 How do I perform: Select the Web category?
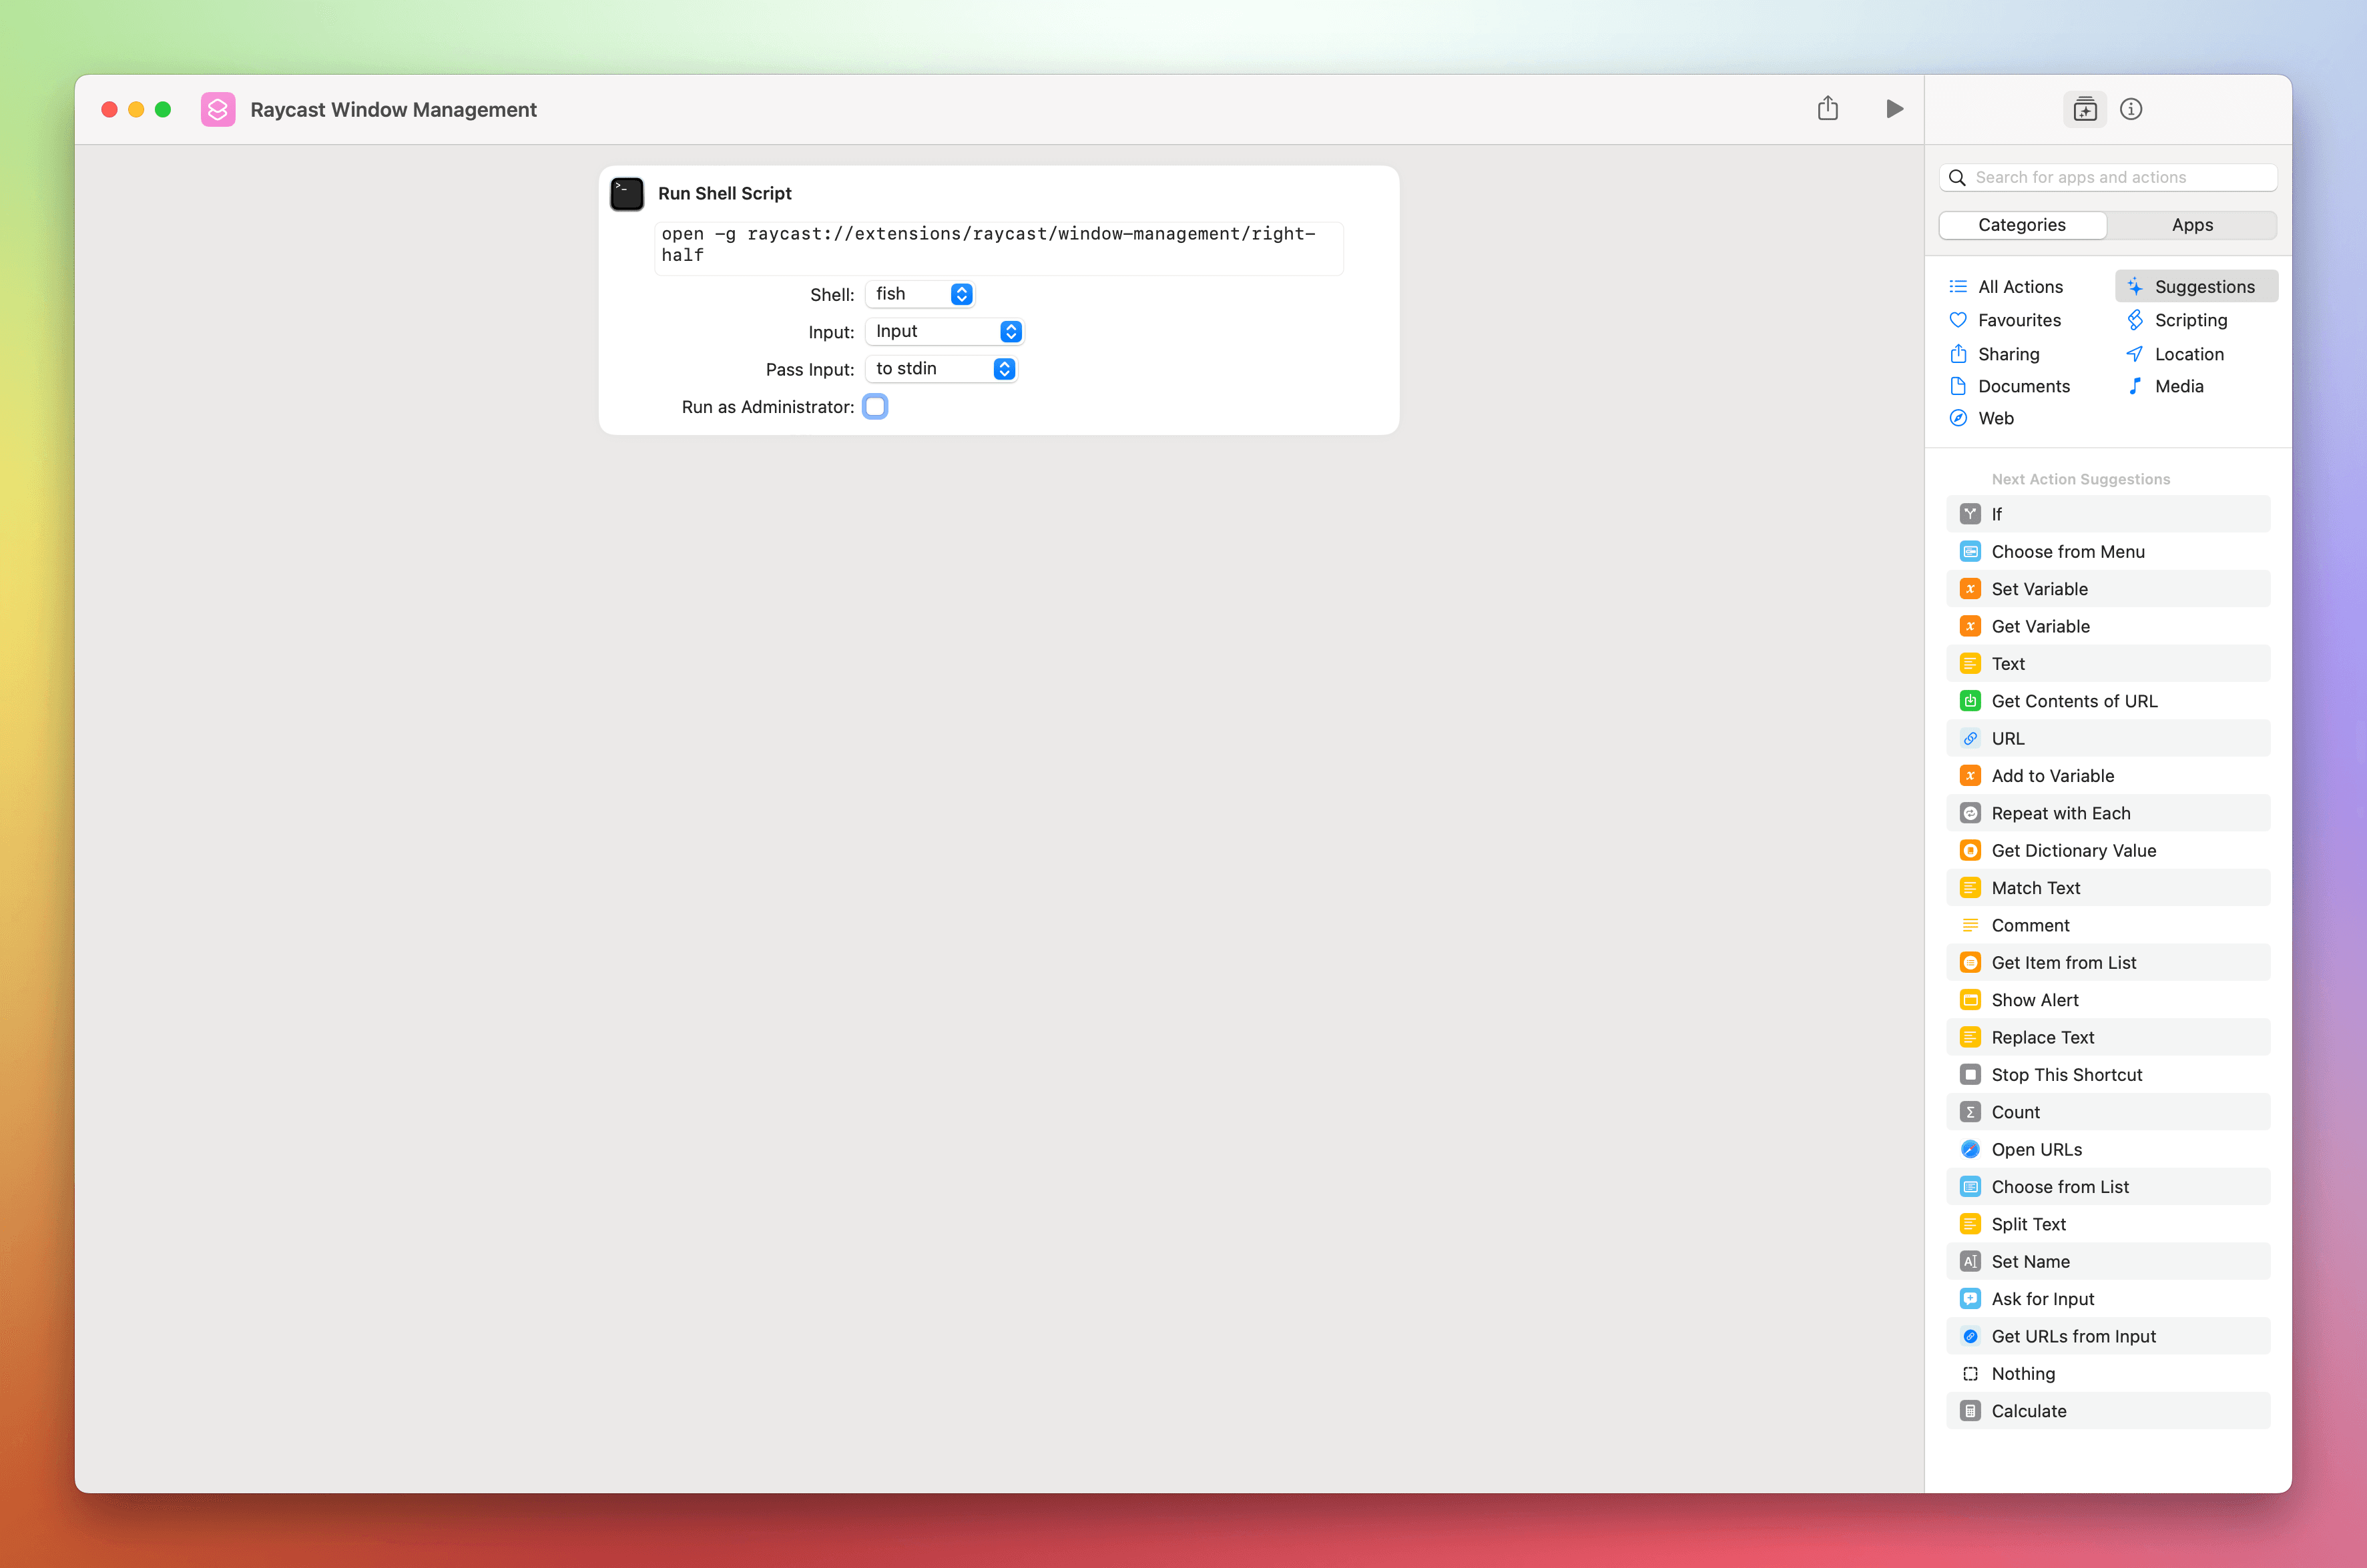1997,418
